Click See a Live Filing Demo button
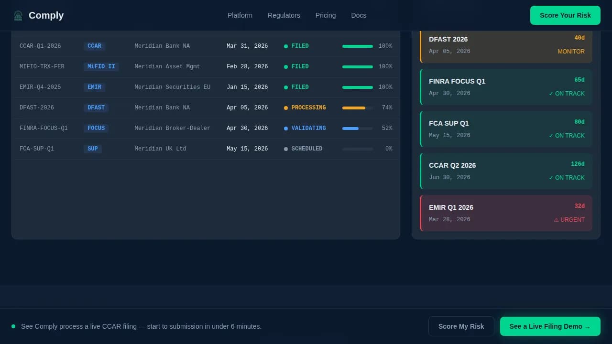Viewport: 612px width, 344px height. click(550, 326)
